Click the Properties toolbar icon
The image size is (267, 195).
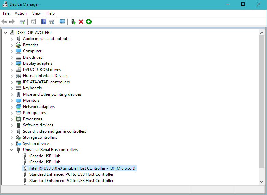tap(33, 22)
